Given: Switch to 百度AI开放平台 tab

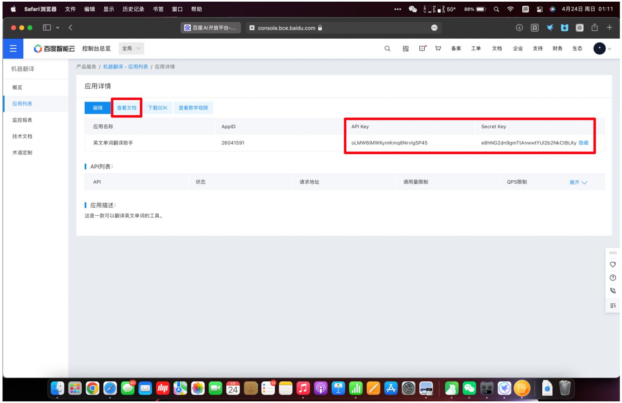Looking at the screenshot, I should 211,28.
